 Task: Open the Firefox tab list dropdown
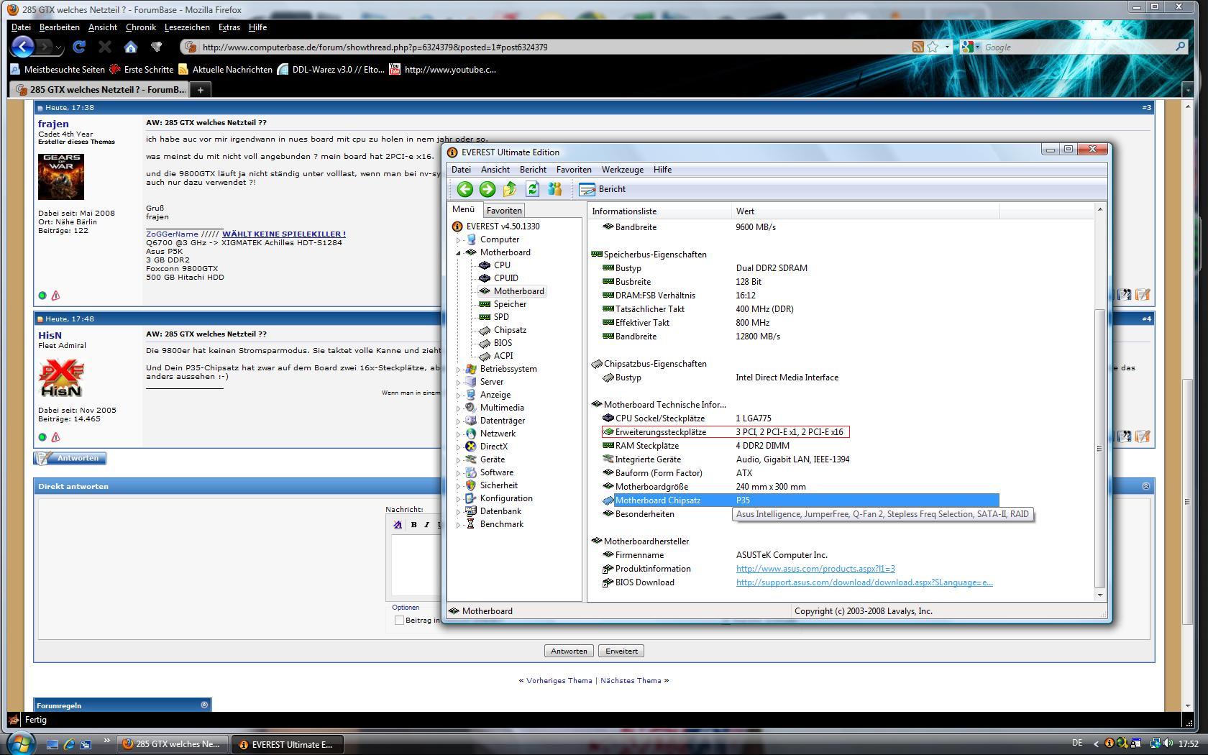(x=1188, y=90)
